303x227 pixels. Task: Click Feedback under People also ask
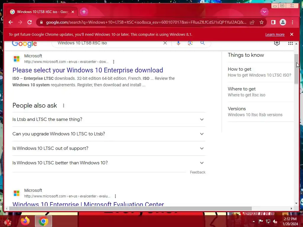coord(198,172)
